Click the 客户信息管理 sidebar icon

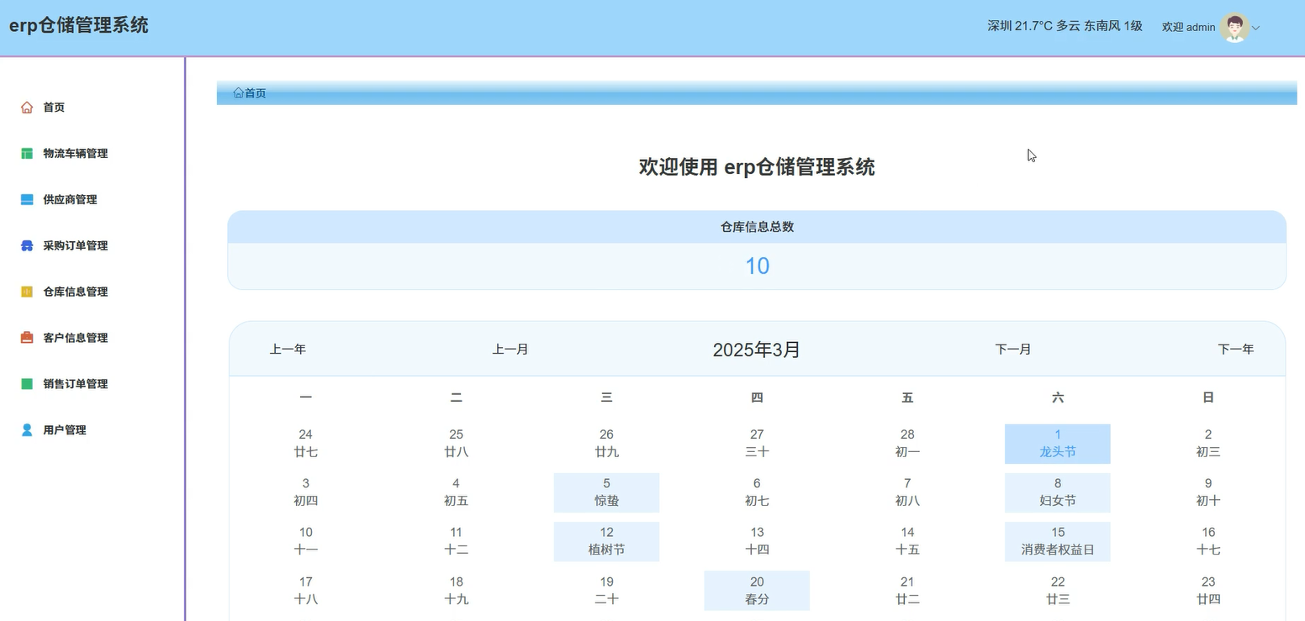pyautogui.click(x=25, y=337)
